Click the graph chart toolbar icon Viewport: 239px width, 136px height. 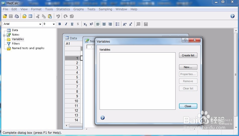146,24
